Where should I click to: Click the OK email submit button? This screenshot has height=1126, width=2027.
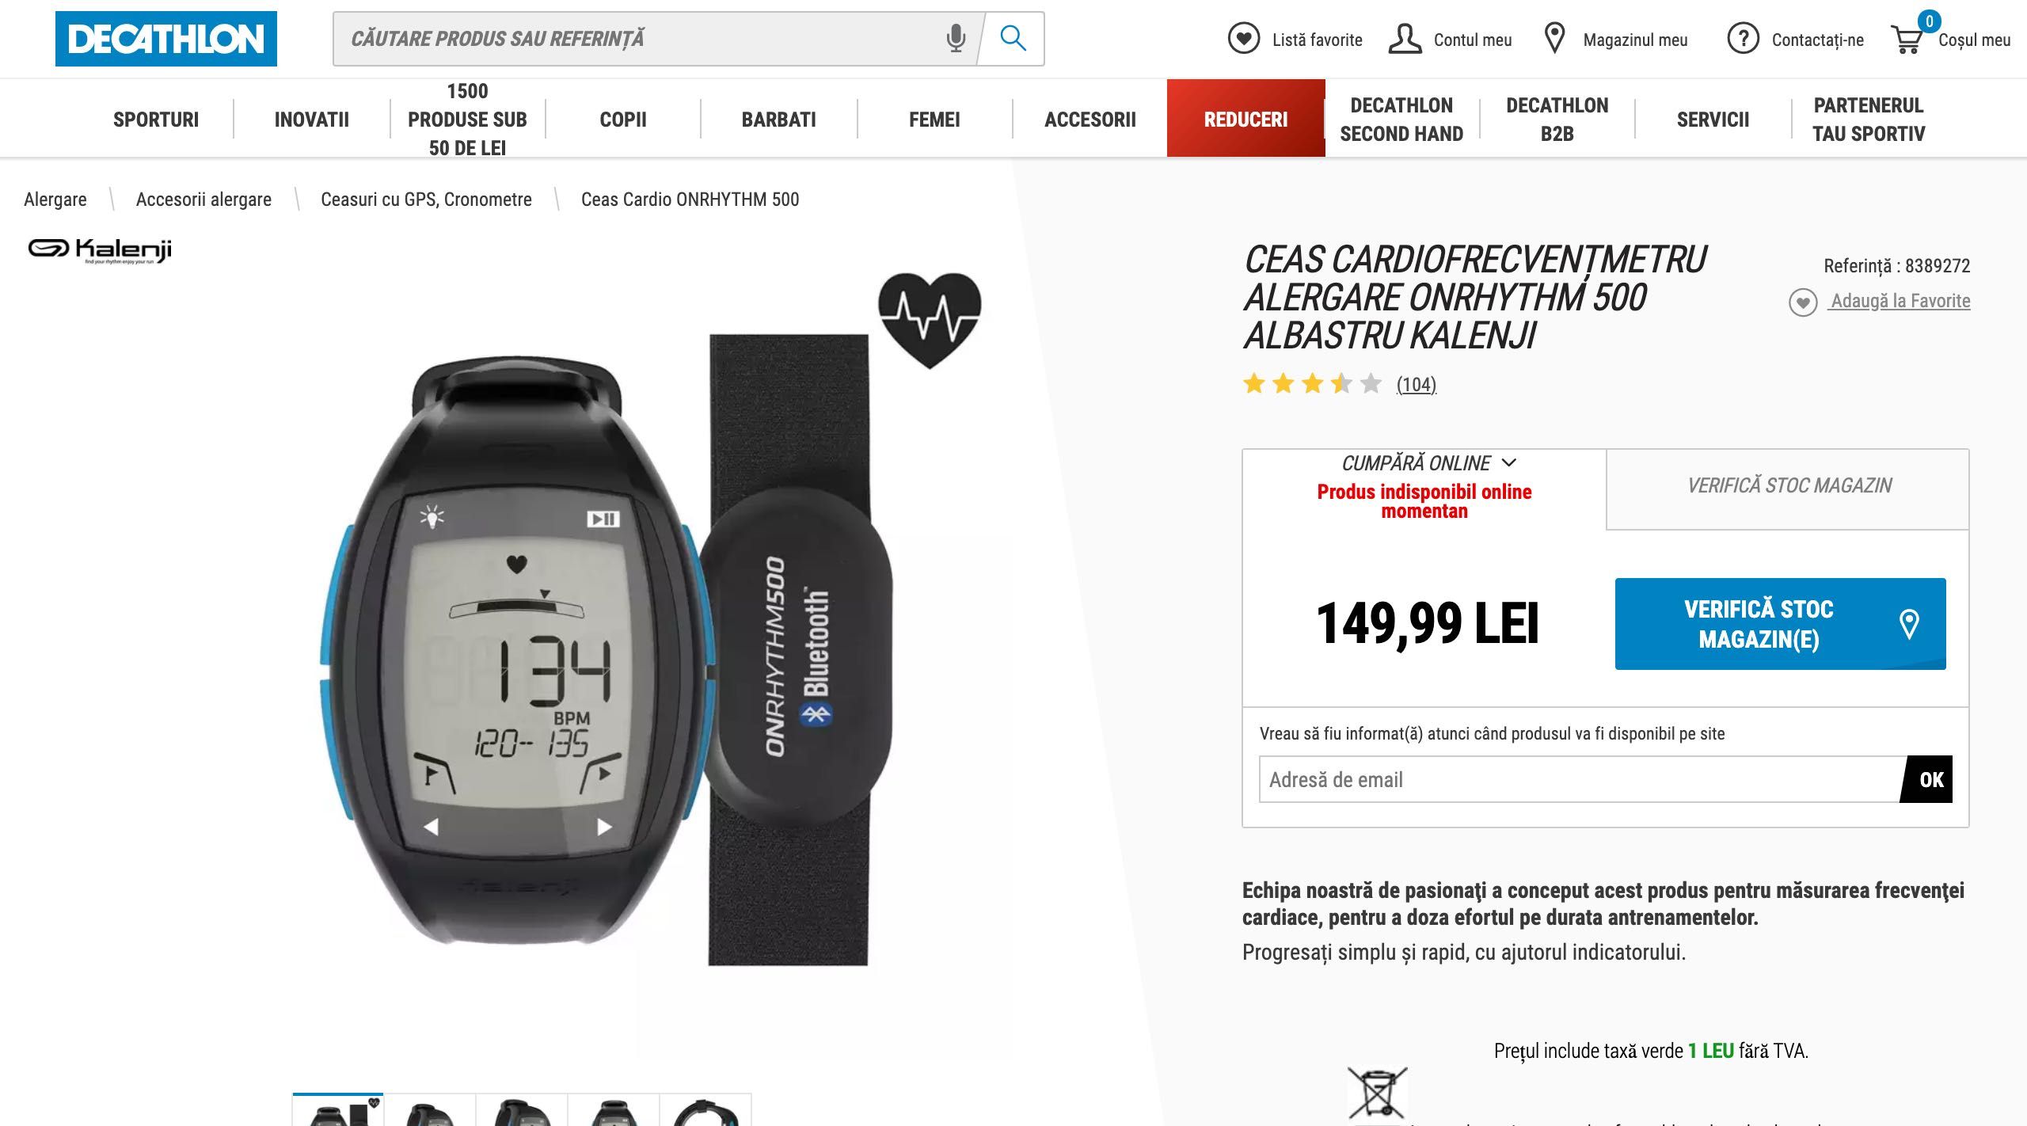pyautogui.click(x=1930, y=780)
